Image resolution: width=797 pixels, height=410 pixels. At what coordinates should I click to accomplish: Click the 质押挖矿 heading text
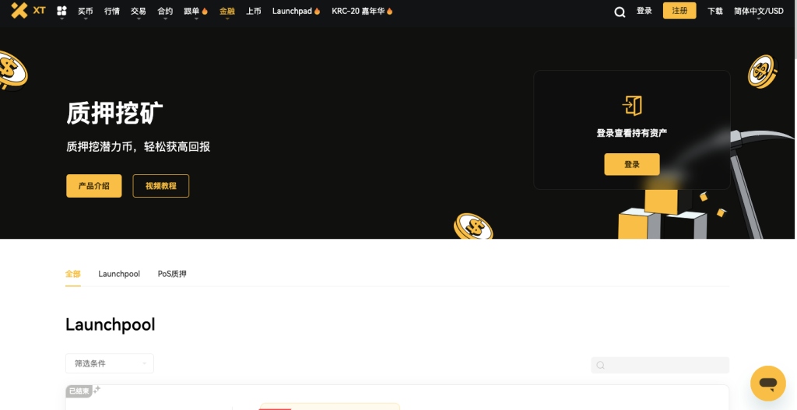coord(115,113)
